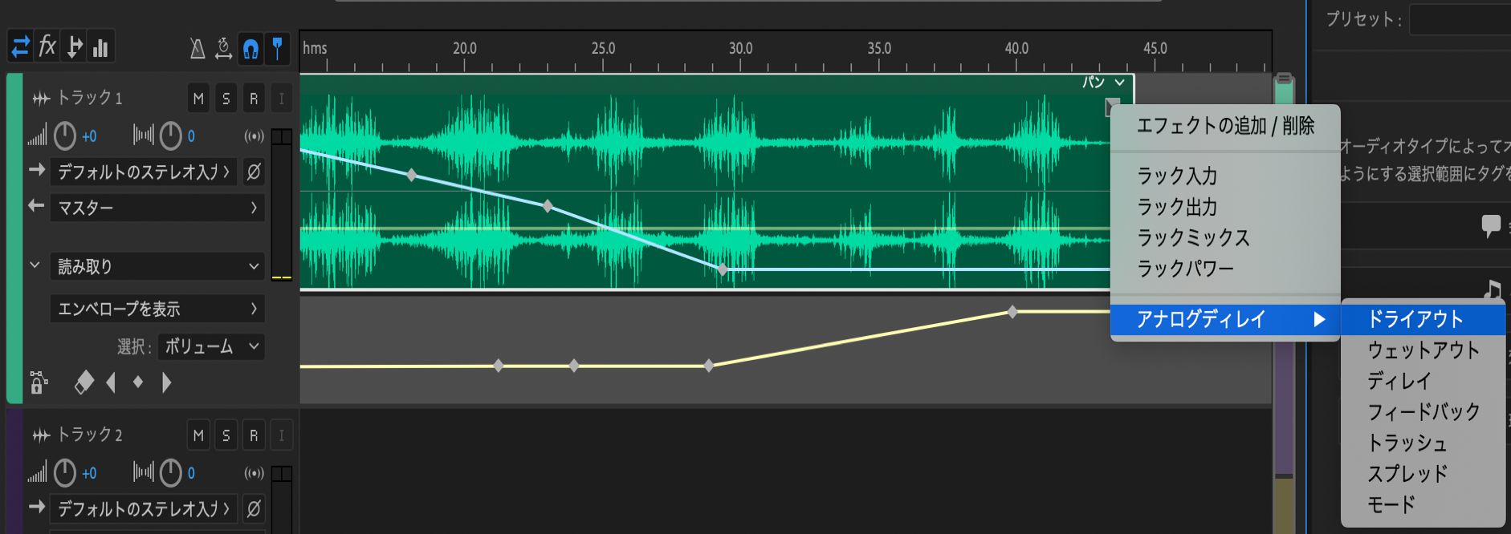Open the Inputs/Outputs view icon
1511x534 pixels.
pyautogui.click(x=21, y=47)
